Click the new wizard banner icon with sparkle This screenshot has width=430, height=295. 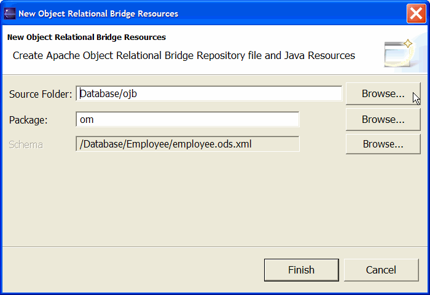(x=399, y=53)
